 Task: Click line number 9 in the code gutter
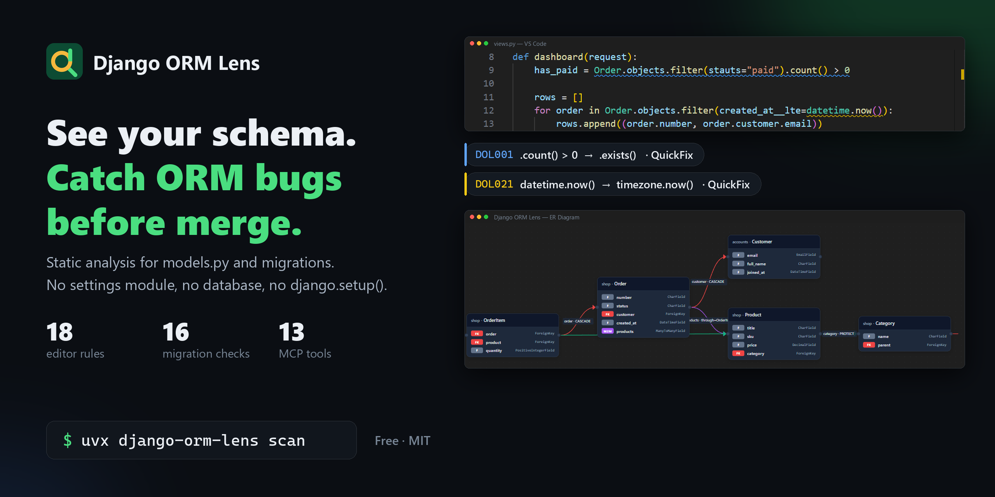pyautogui.click(x=491, y=70)
